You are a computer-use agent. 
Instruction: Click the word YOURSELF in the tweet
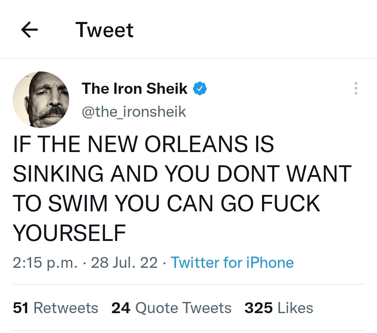point(69,233)
